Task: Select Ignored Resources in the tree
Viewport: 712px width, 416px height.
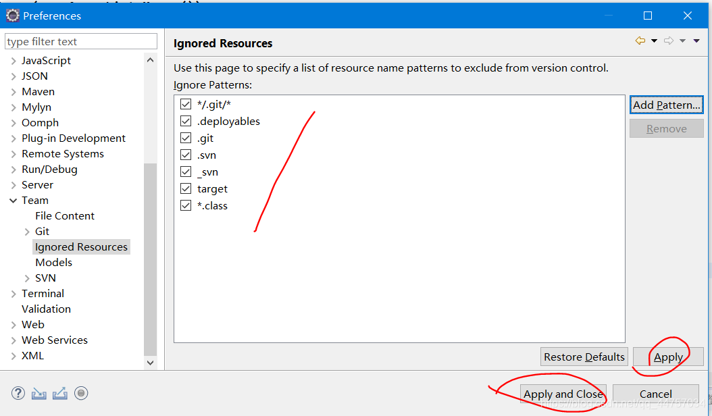Action: pyautogui.click(x=81, y=246)
